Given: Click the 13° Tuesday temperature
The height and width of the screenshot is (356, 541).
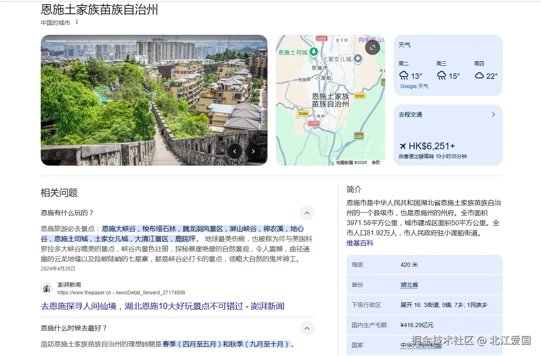Looking at the screenshot, I should click(417, 76).
